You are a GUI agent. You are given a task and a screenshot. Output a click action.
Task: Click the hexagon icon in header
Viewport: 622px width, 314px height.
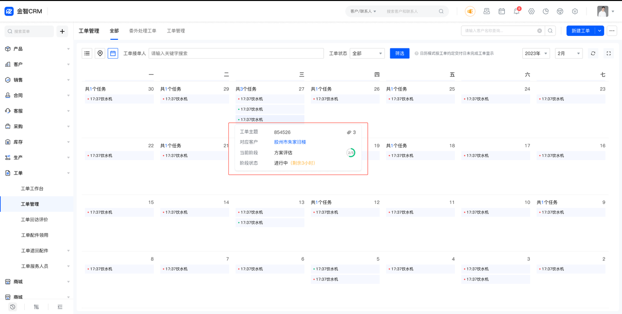click(x=575, y=11)
